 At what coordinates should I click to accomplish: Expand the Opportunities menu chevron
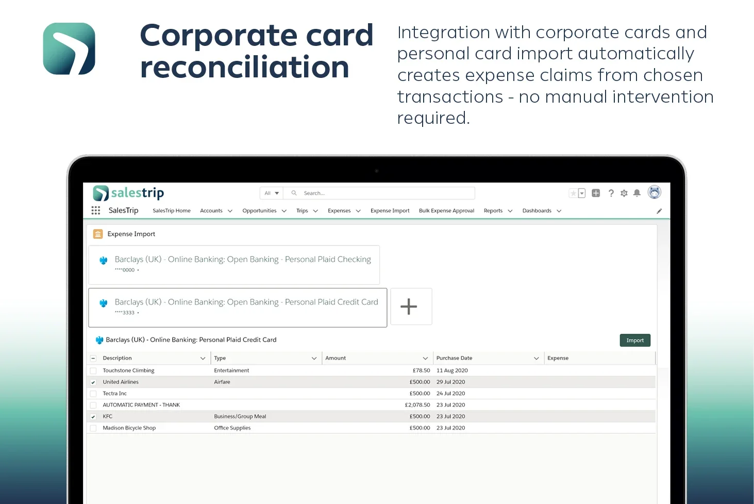point(284,211)
